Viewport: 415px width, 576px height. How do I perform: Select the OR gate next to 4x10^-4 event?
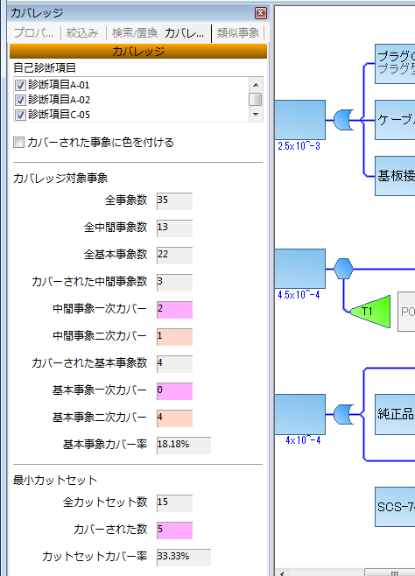344,414
